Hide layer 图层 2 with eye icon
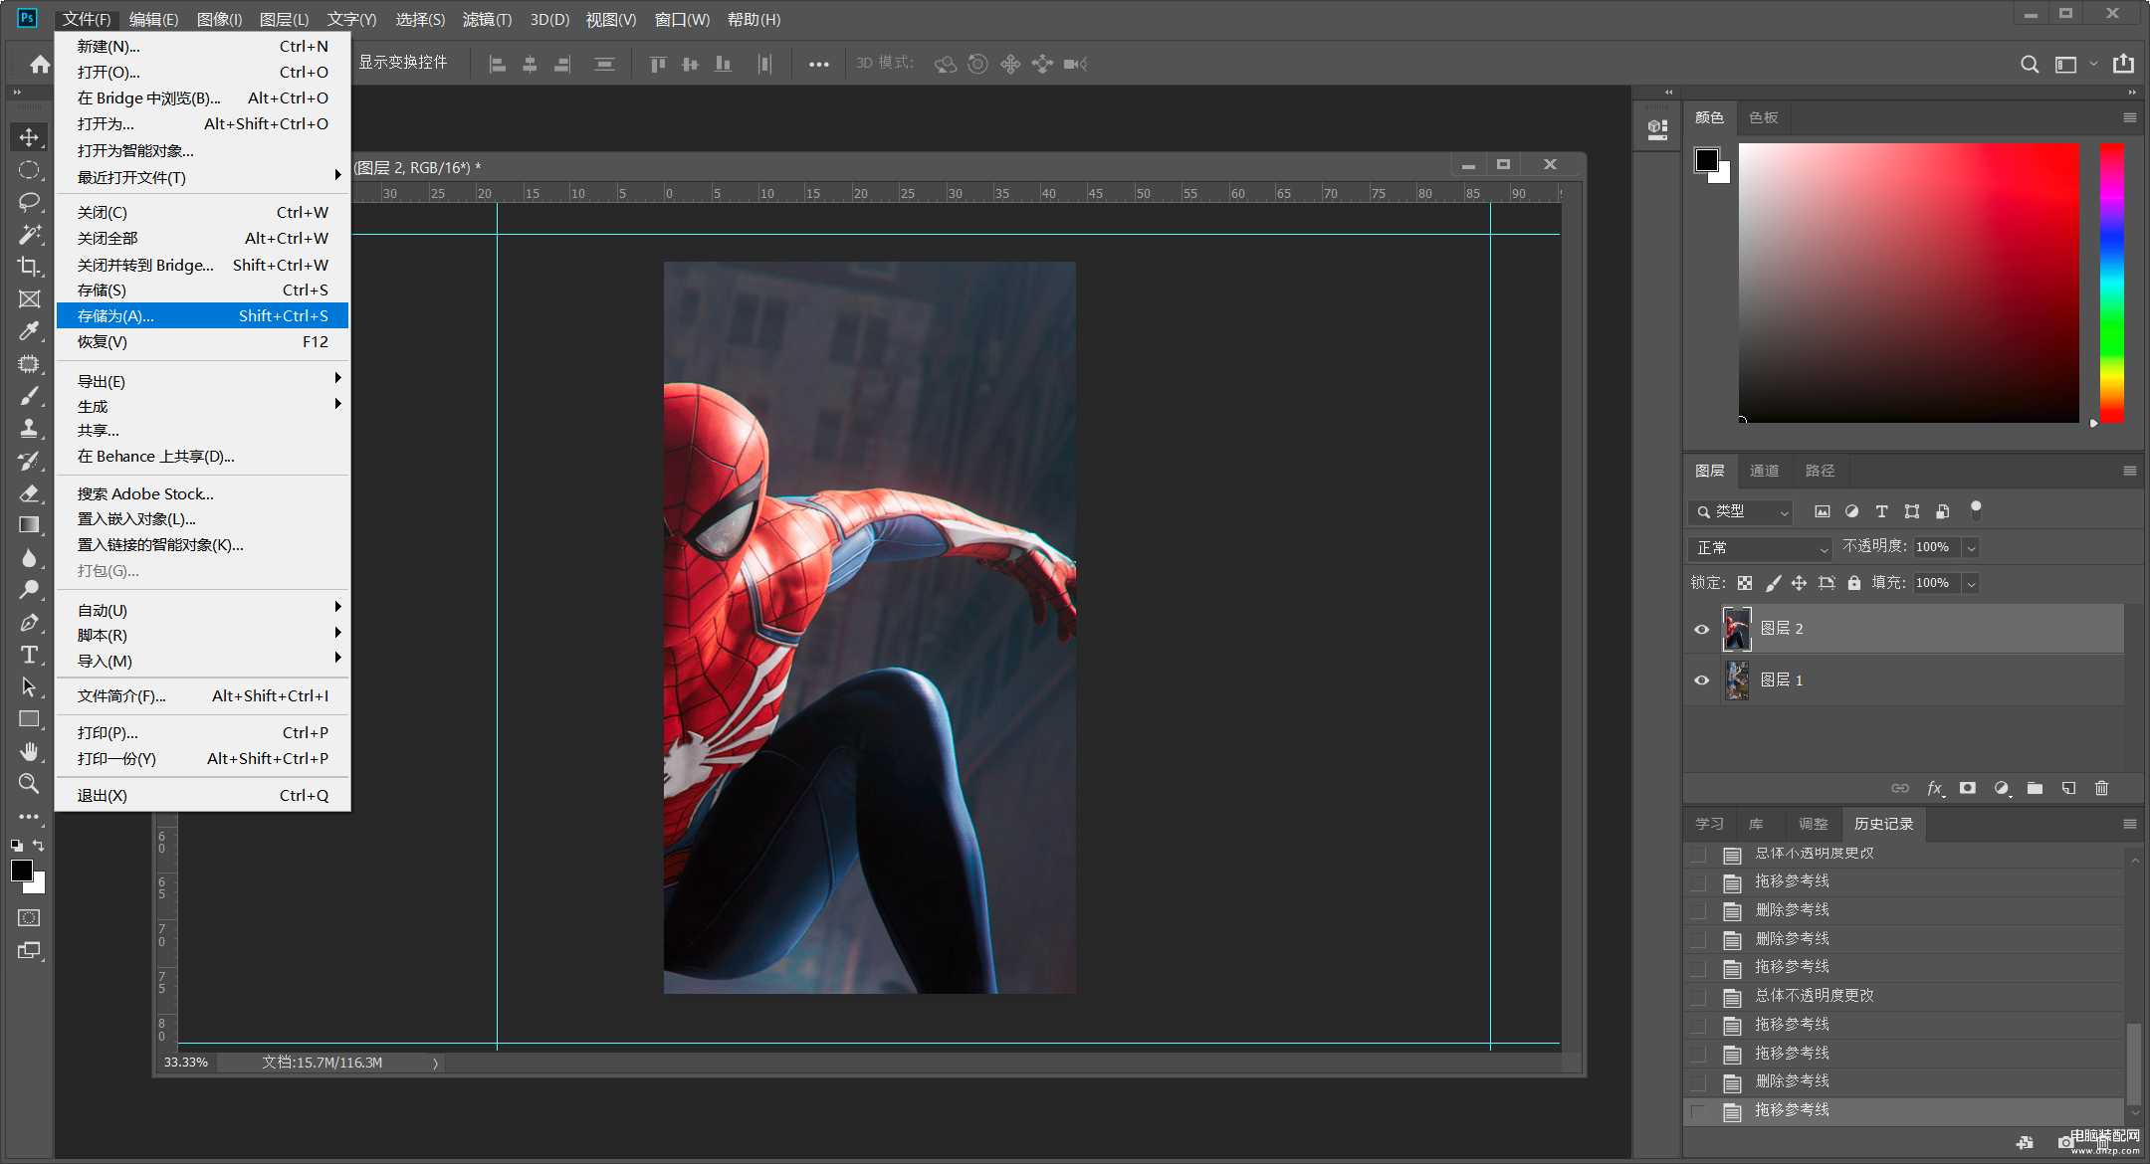This screenshot has width=2150, height=1164. (x=1701, y=629)
